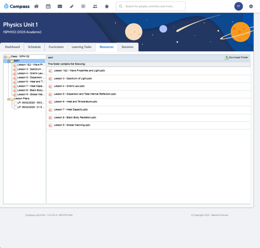Image resolution: width=260 pixels, height=248 pixels.
Task: Select 'Lesson 3 - Spectrum ...' in tree
Action: click(x=31, y=69)
